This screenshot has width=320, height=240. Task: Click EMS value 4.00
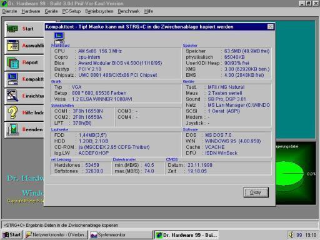point(244,75)
